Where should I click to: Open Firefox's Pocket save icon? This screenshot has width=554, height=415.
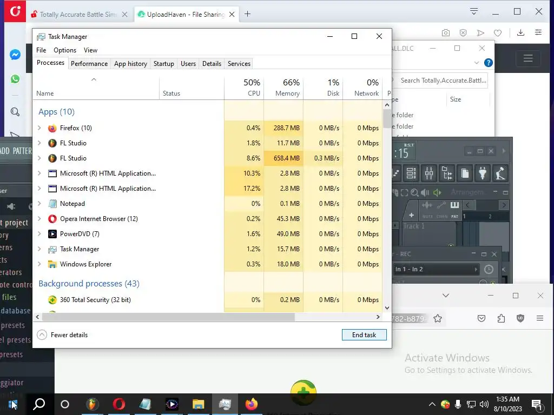tap(481, 319)
